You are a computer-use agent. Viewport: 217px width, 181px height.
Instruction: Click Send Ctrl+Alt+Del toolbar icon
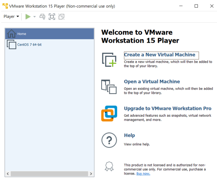pos(42,17)
